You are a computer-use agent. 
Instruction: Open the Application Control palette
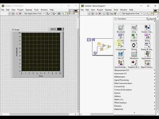coord(147,54)
